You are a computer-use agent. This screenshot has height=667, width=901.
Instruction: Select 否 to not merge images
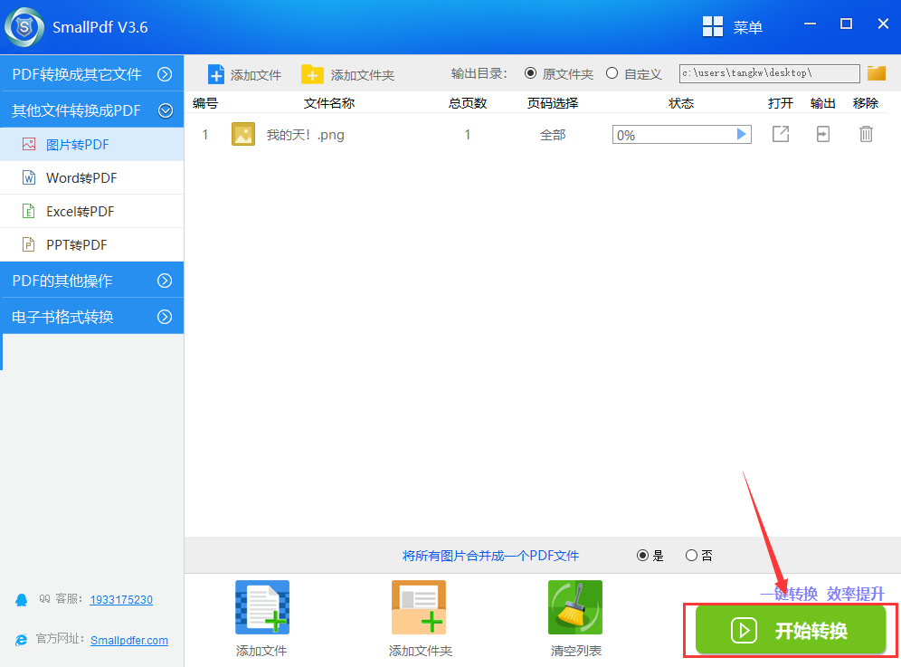[691, 556]
